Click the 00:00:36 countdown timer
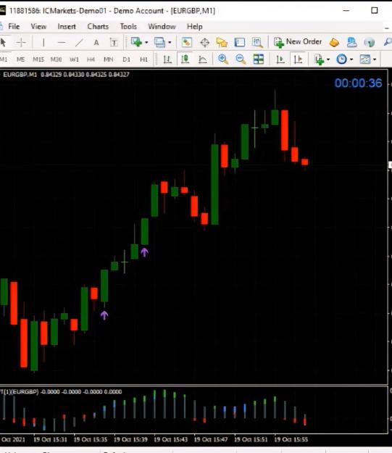 [x=358, y=83]
